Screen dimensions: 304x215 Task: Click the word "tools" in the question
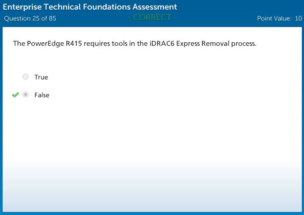(x=128, y=44)
